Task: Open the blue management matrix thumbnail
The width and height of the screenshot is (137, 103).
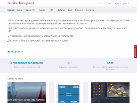Action: (x=68, y=92)
